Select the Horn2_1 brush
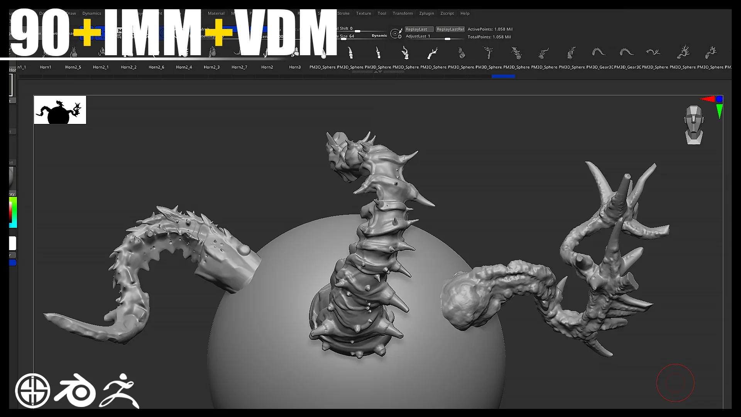741x417 pixels. 101,67
